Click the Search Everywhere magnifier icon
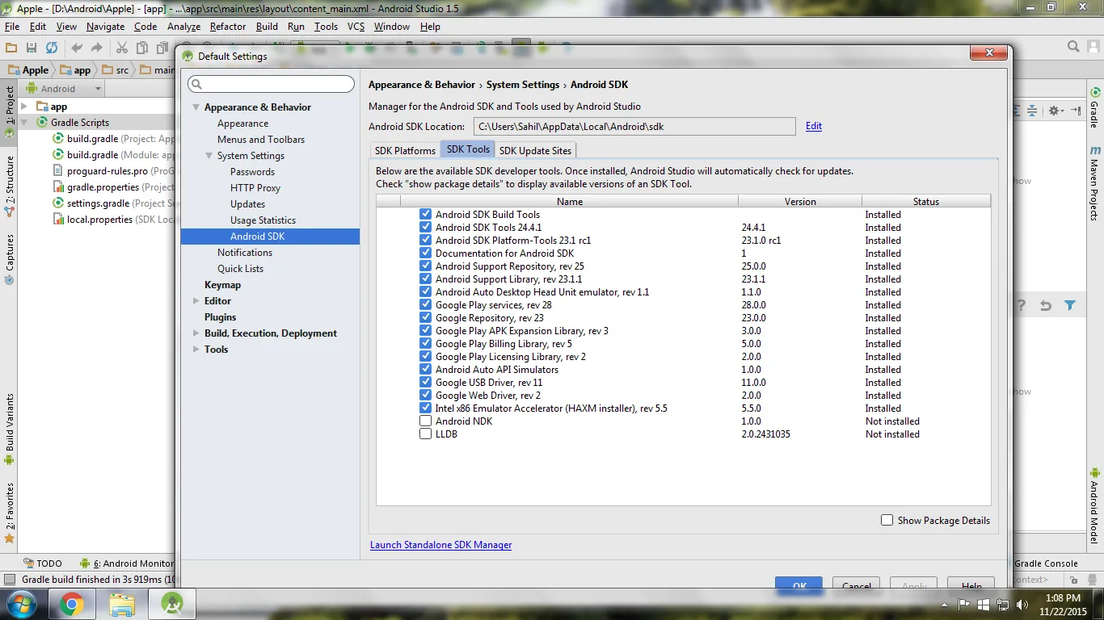Viewport: 1104px width, 620px height. (x=1073, y=47)
